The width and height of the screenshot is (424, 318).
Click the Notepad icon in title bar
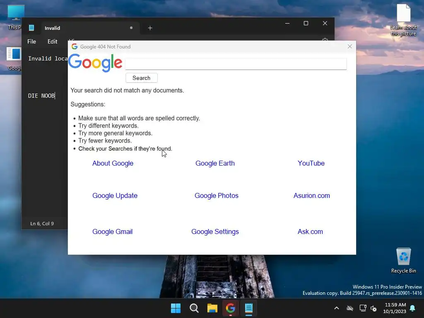[31, 28]
